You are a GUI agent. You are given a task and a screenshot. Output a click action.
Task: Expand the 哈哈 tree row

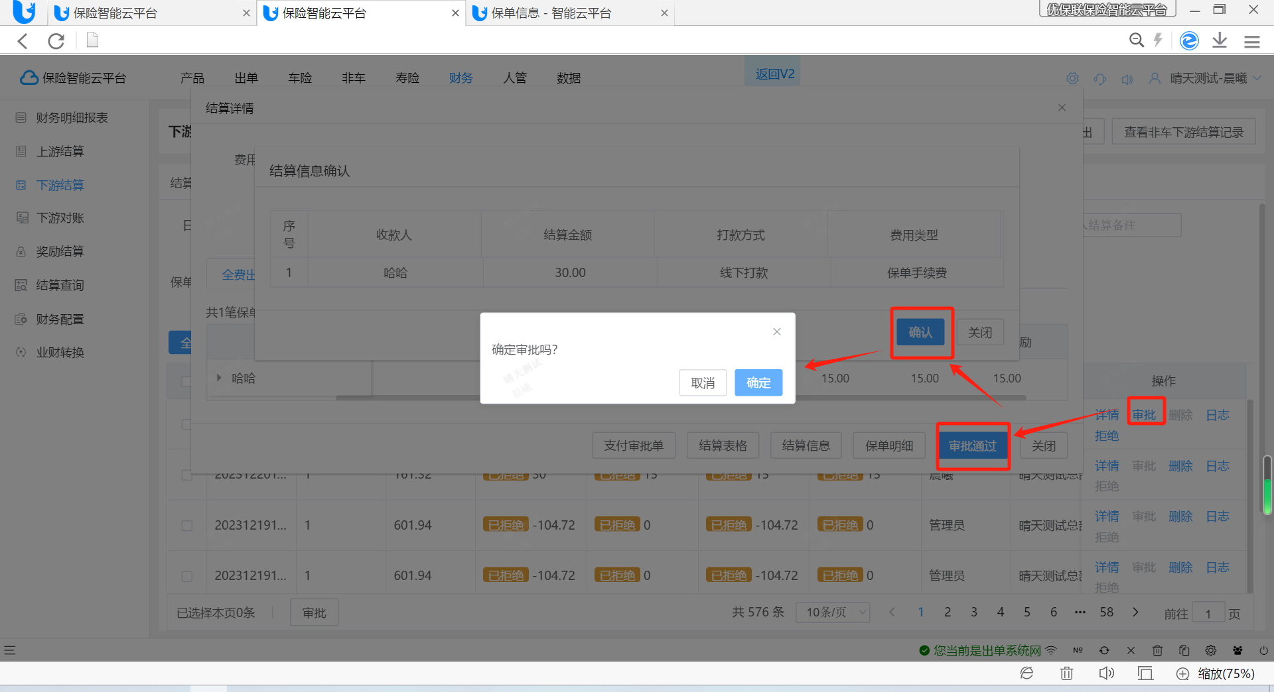[x=219, y=378]
